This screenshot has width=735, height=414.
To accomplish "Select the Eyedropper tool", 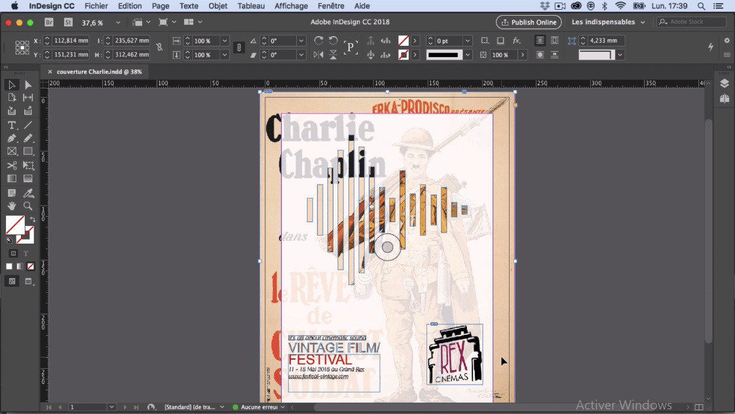I will point(28,193).
